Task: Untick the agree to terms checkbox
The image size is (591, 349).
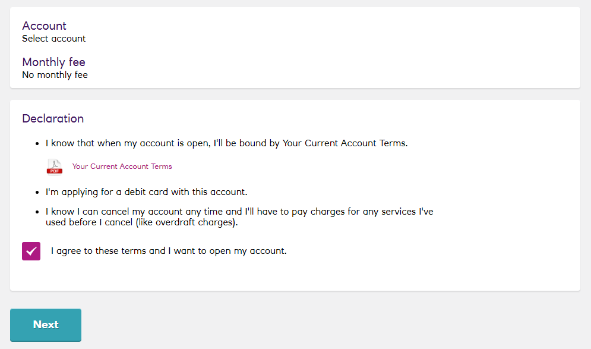Action: pos(31,251)
